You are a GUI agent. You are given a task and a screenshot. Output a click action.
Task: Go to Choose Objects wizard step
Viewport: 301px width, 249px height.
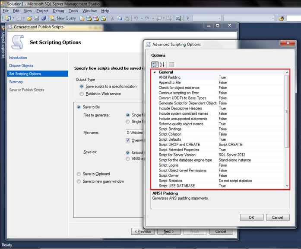click(x=21, y=66)
